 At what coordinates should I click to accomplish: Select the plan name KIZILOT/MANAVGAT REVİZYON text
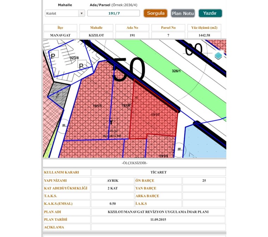(x=158, y=212)
